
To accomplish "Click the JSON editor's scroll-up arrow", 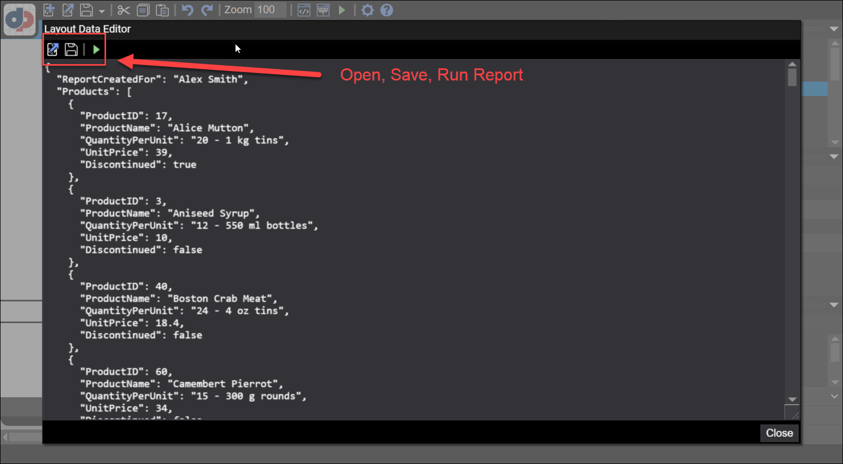I will pos(792,65).
